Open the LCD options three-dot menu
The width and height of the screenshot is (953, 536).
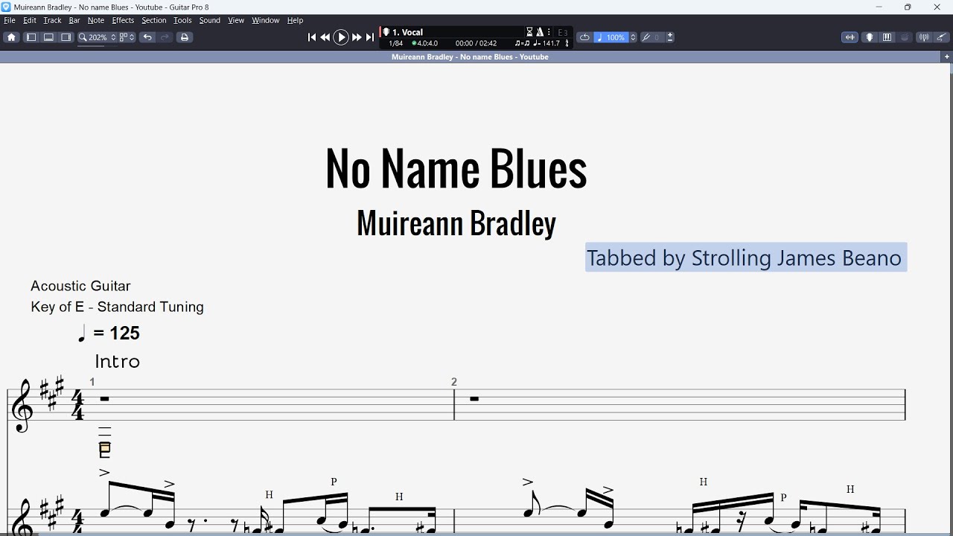coord(549,32)
